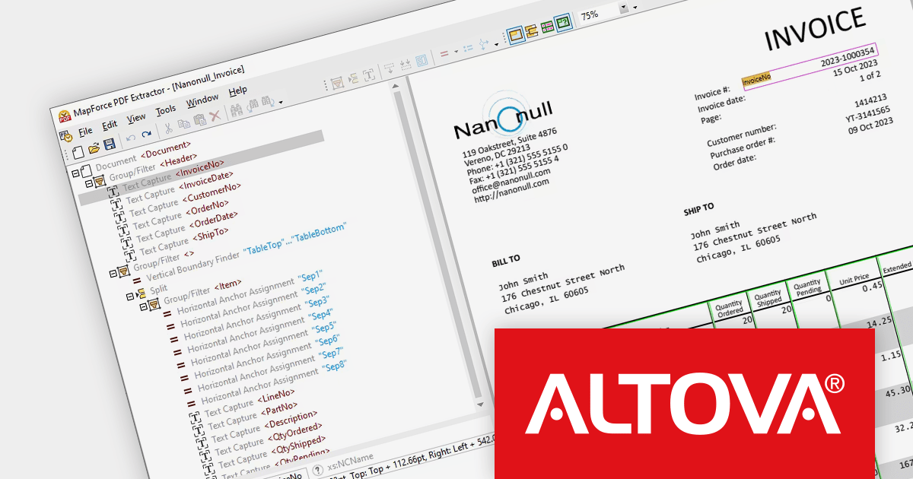Image resolution: width=913 pixels, height=479 pixels.
Task: Toggle the green PDF view button
Action: click(x=562, y=22)
